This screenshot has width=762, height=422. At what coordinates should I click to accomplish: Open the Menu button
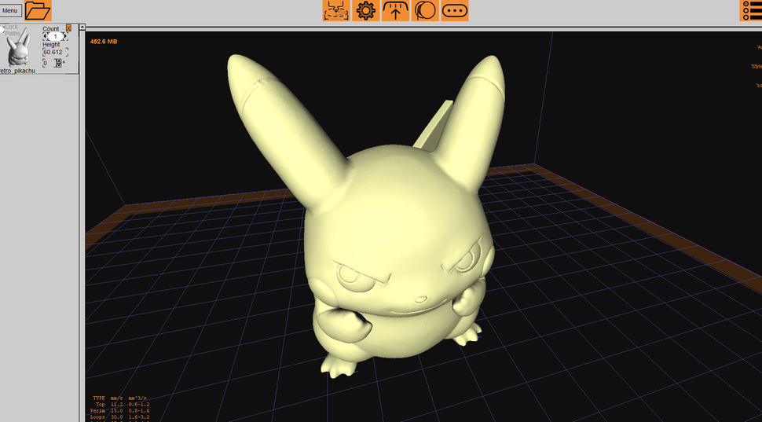10,10
